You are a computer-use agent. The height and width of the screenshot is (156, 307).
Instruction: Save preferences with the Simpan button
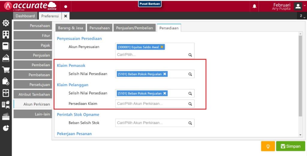click(291, 146)
